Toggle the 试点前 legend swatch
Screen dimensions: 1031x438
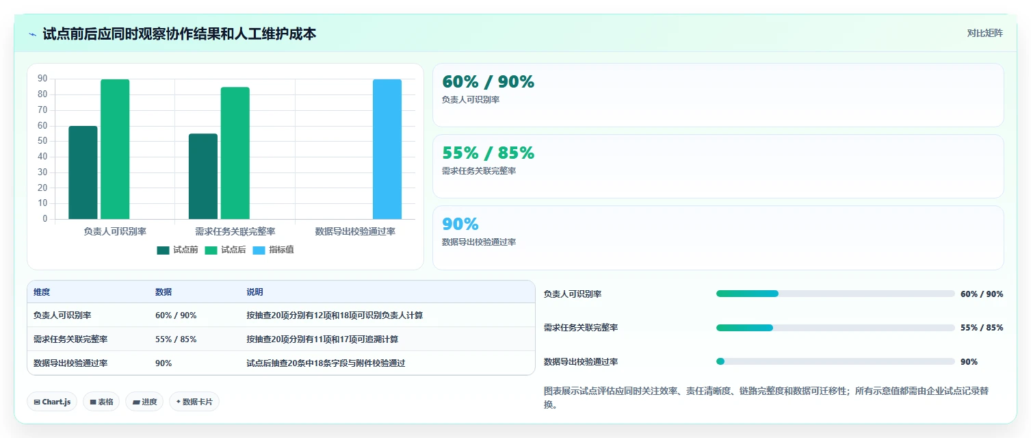tap(163, 250)
